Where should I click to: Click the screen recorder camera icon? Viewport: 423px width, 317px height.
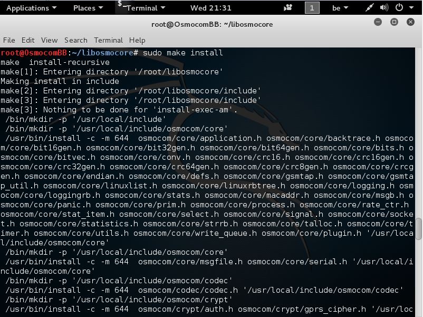288,8
